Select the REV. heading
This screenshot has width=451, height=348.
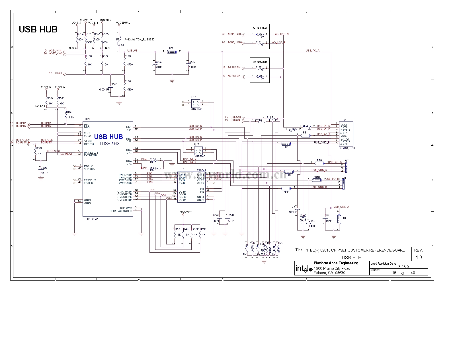click(x=418, y=250)
